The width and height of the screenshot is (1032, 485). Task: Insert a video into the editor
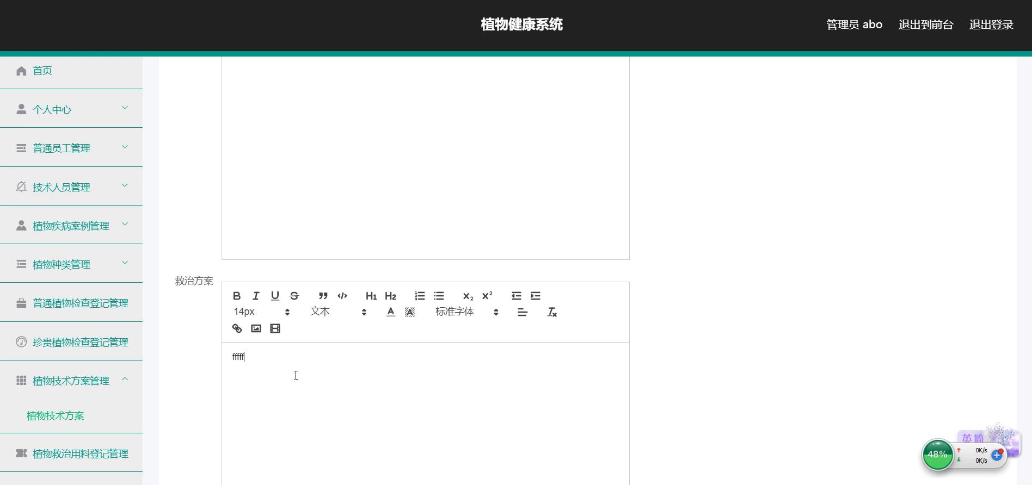coord(275,328)
